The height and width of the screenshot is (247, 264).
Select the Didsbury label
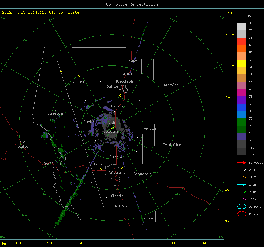pos(111,132)
